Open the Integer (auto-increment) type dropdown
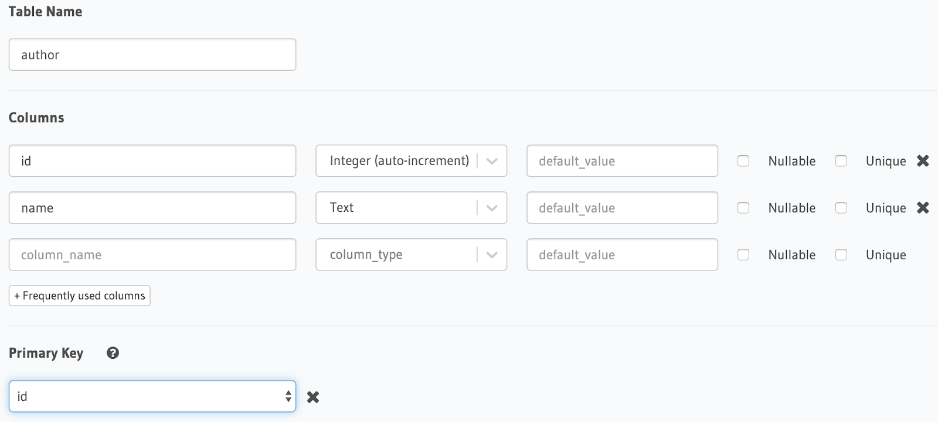 (x=411, y=161)
